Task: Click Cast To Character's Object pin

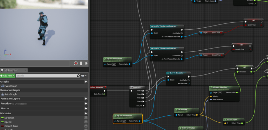Action: click(168, 80)
